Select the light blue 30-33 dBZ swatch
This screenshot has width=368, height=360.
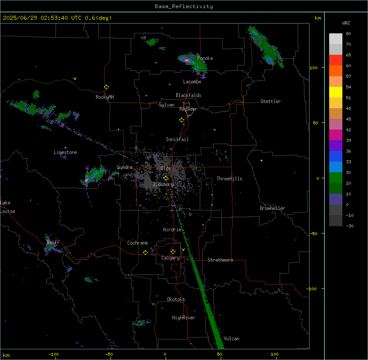[336, 167]
